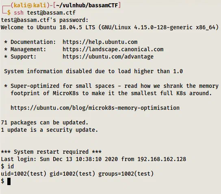The image size is (221, 194).
Task: Click the System information disabled message
Action: tap(93, 71)
